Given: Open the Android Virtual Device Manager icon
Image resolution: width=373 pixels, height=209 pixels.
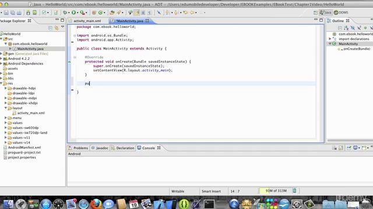Looking at the screenshot, I should point(35,13).
